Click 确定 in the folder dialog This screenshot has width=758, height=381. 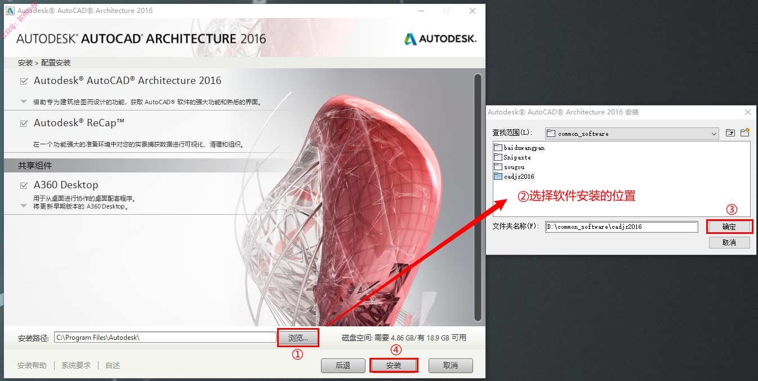729,227
